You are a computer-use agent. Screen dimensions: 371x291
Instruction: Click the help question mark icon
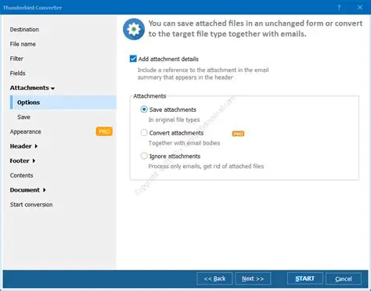(339, 7)
